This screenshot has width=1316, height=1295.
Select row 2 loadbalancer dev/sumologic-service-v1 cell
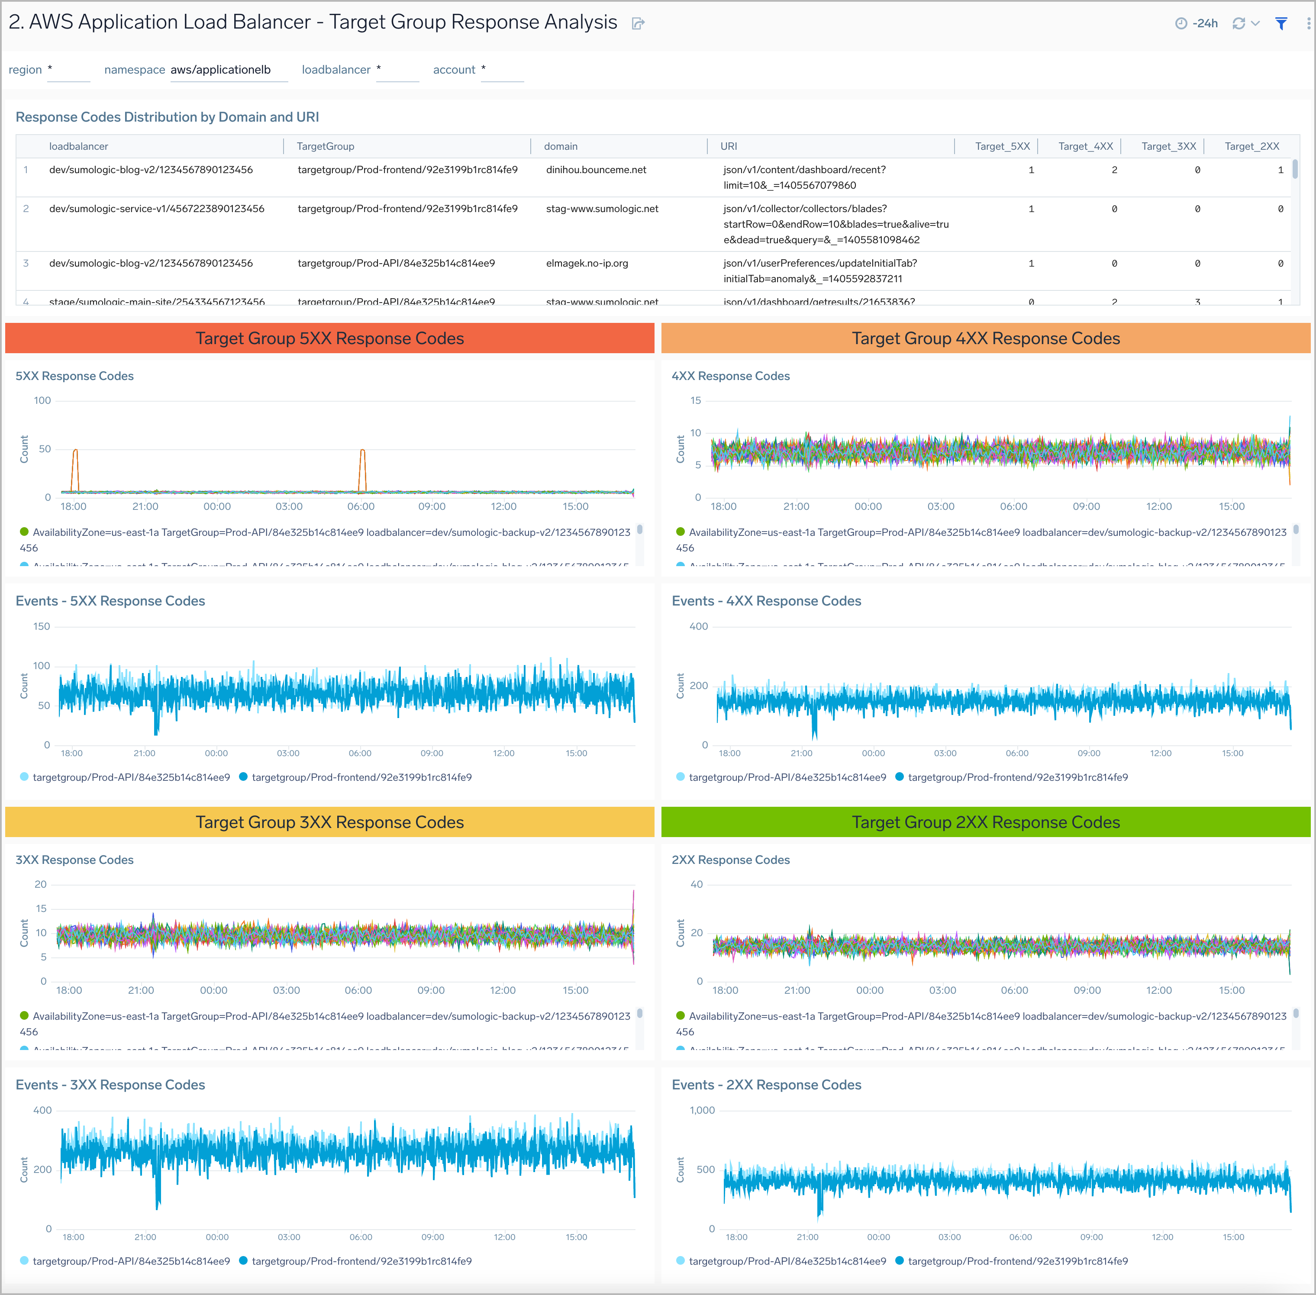[x=156, y=209]
